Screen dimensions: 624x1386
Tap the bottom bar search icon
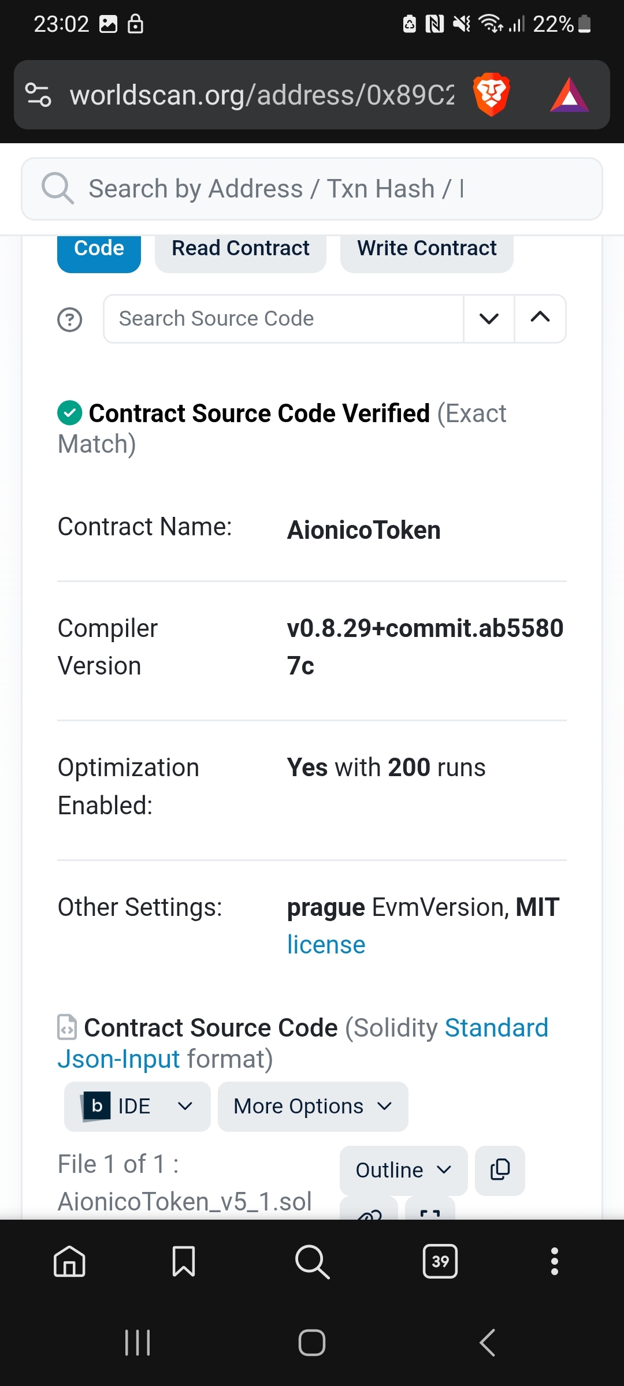pos(312,1261)
